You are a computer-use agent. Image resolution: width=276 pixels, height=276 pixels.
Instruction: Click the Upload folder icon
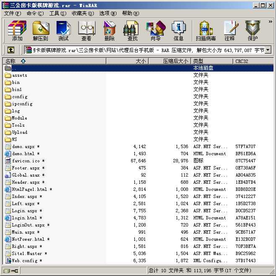[8, 133]
